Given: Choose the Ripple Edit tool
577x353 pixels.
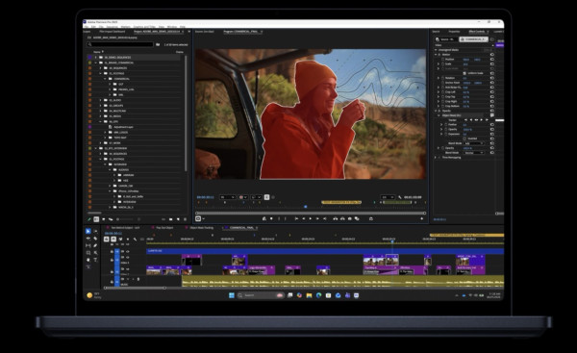Looking at the screenshot, I should click(x=88, y=239).
